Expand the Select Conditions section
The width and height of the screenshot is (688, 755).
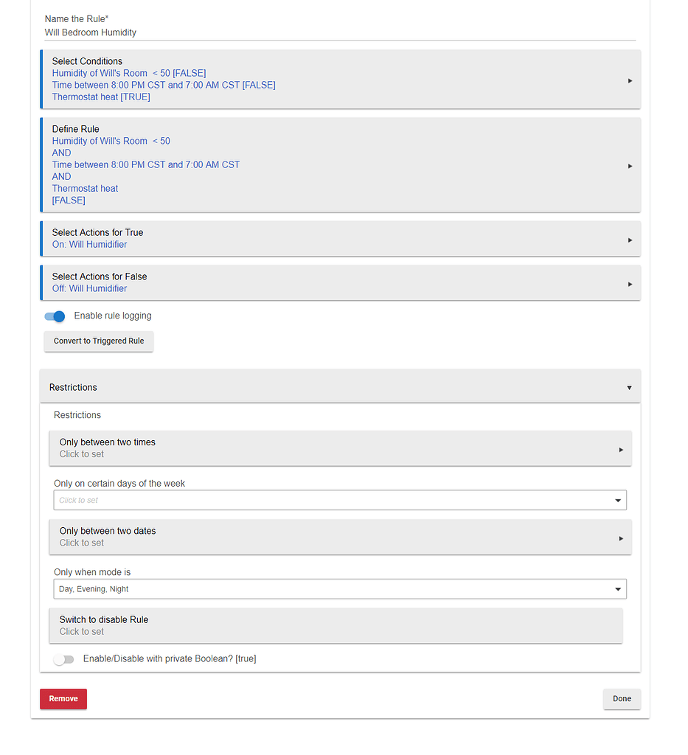point(630,80)
